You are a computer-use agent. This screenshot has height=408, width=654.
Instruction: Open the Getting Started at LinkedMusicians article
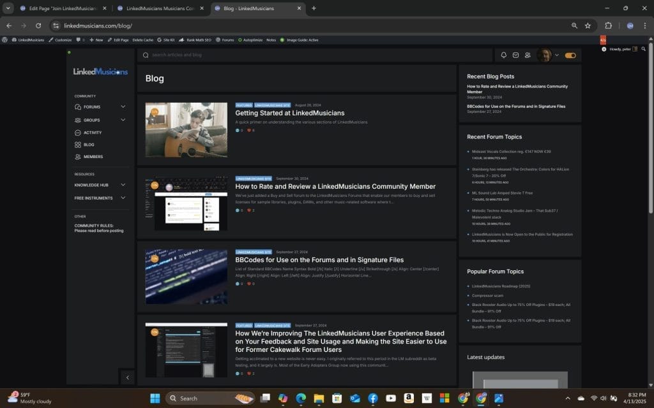point(289,113)
